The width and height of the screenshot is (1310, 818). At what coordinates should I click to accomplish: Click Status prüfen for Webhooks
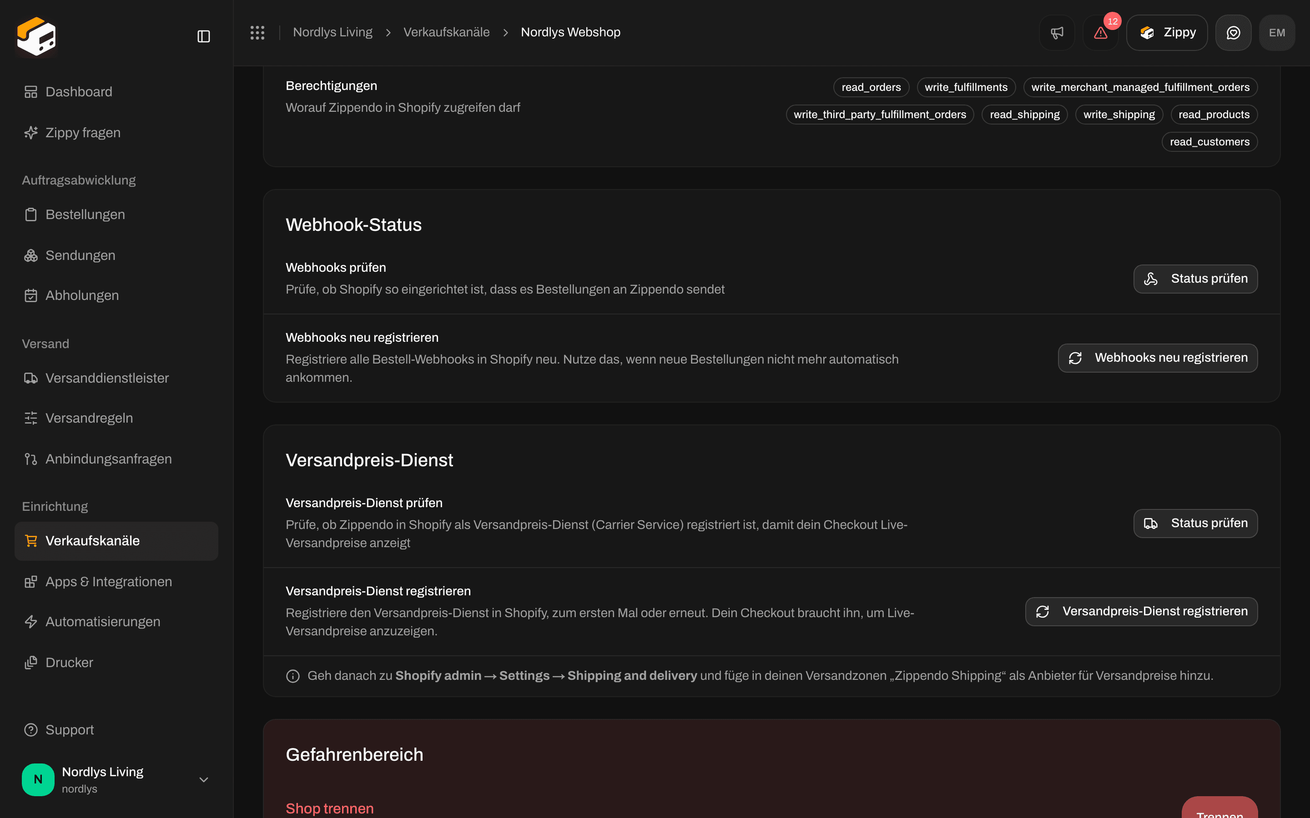[1195, 279]
